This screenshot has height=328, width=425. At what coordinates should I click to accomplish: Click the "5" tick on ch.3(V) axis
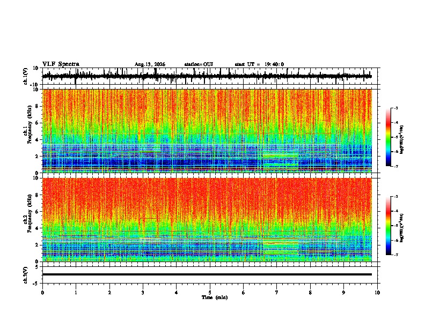(x=37, y=266)
